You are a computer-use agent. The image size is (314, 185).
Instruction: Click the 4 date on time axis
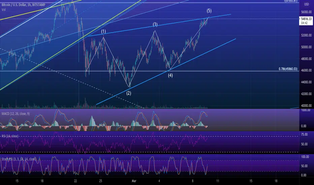pos(159,181)
